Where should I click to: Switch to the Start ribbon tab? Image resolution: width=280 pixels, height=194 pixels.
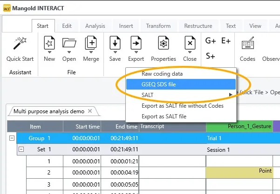(x=43, y=26)
